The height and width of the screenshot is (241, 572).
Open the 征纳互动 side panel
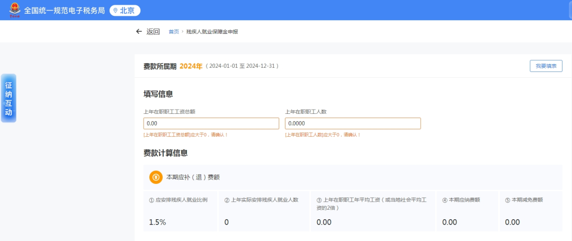point(8,98)
